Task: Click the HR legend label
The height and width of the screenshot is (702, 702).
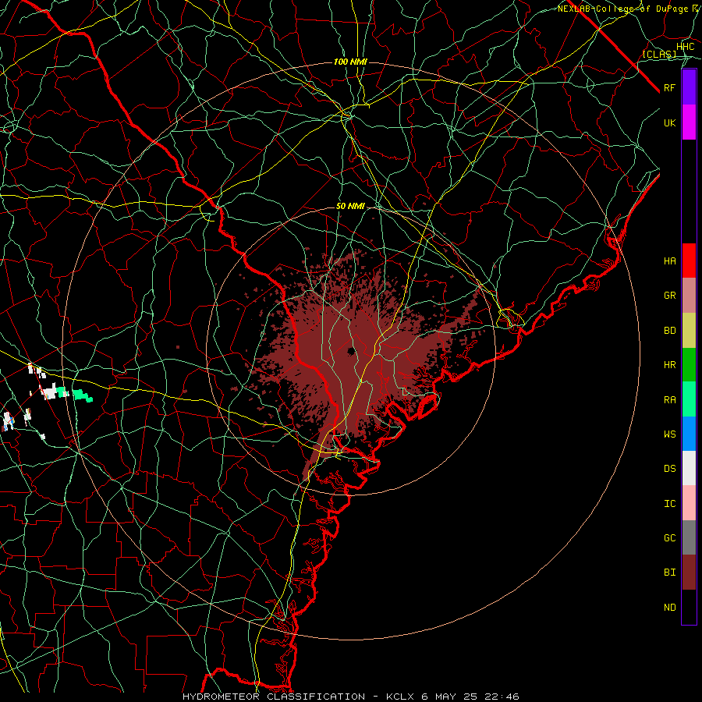Action: (x=669, y=365)
